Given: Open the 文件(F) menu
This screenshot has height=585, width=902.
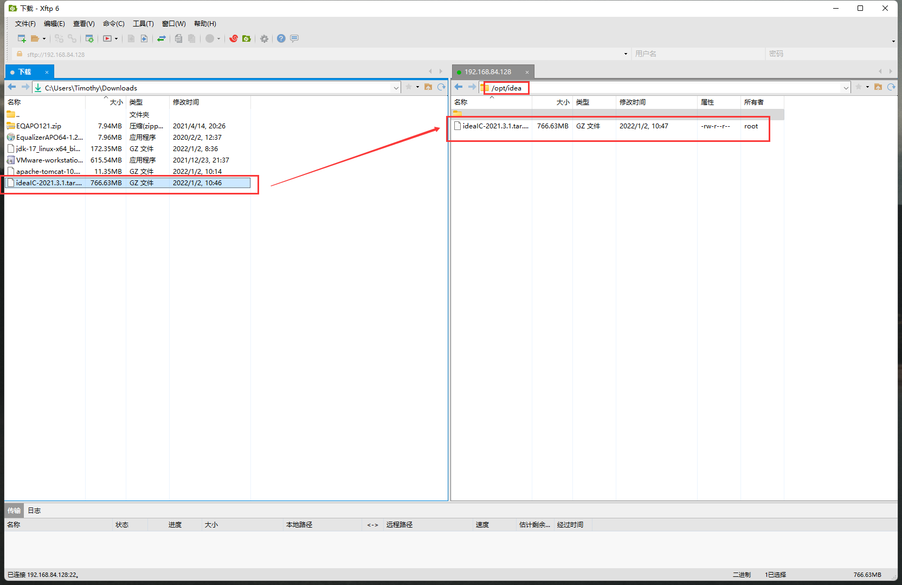Looking at the screenshot, I should 25,23.
